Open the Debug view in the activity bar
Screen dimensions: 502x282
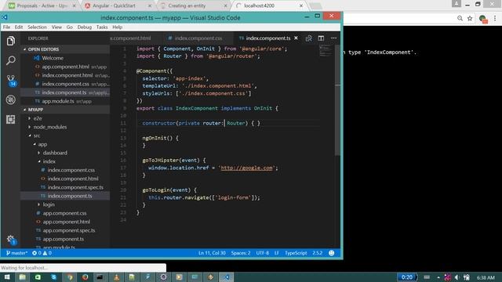coord(10,99)
